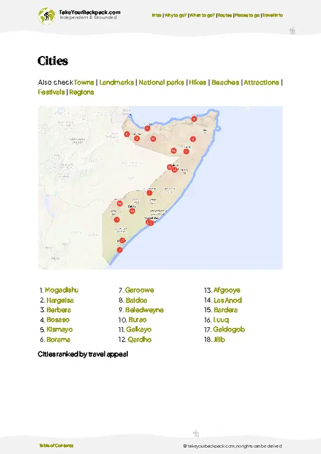The width and height of the screenshot is (321, 454).
Task: Open the Qardho city link in list
Action: click(139, 340)
